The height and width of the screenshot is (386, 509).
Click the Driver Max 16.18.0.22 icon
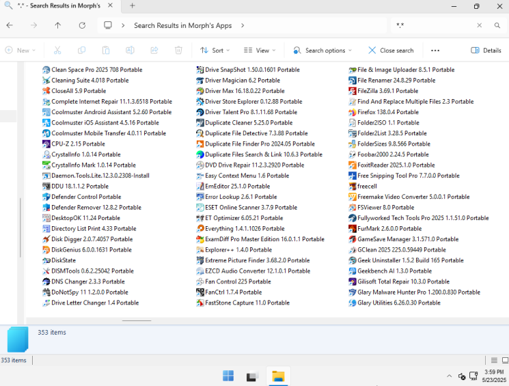pos(200,91)
